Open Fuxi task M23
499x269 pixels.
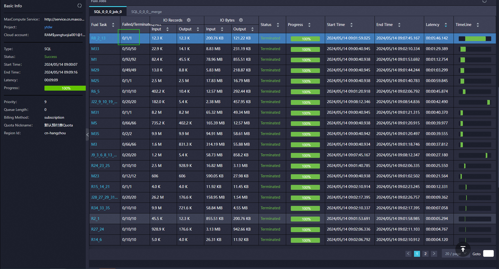pos(95,176)
